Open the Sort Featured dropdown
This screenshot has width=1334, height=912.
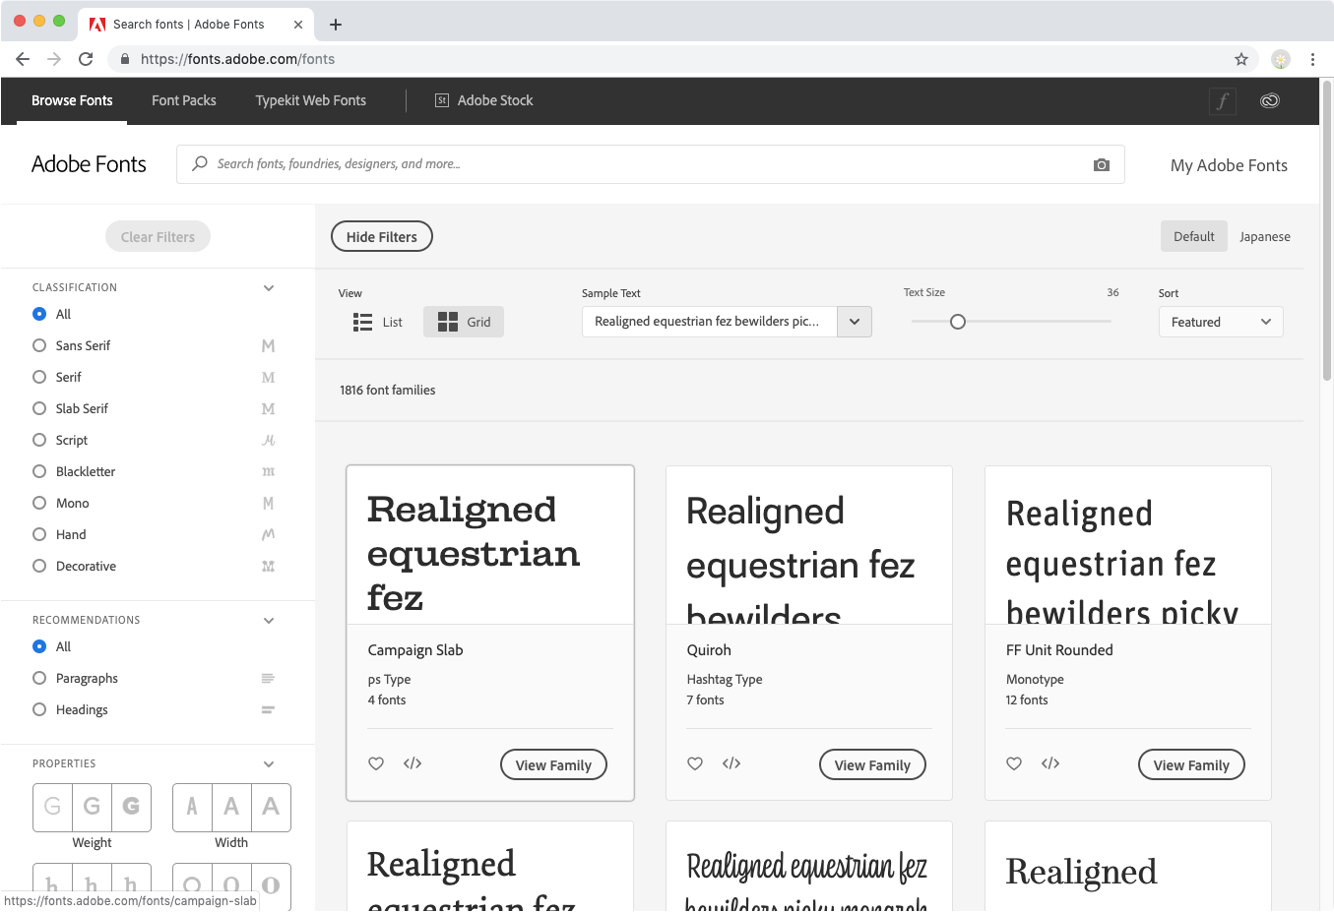(1221, 322)
